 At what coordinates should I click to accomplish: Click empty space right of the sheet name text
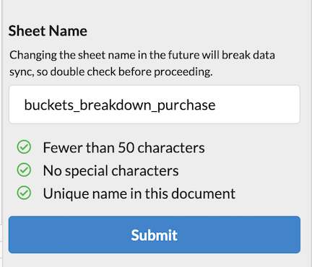click(x=258, y=104)
